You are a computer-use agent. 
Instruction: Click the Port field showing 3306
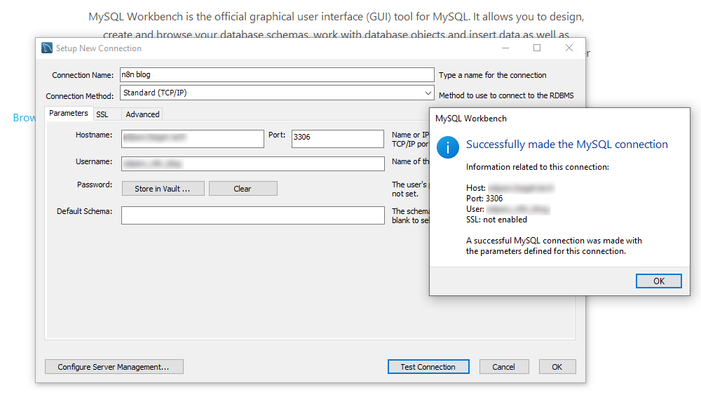pos(337,138)
